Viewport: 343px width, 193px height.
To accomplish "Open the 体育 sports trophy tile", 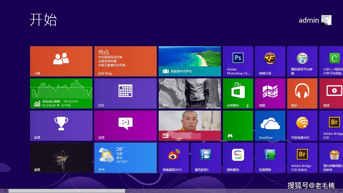I will click(61, 126).
